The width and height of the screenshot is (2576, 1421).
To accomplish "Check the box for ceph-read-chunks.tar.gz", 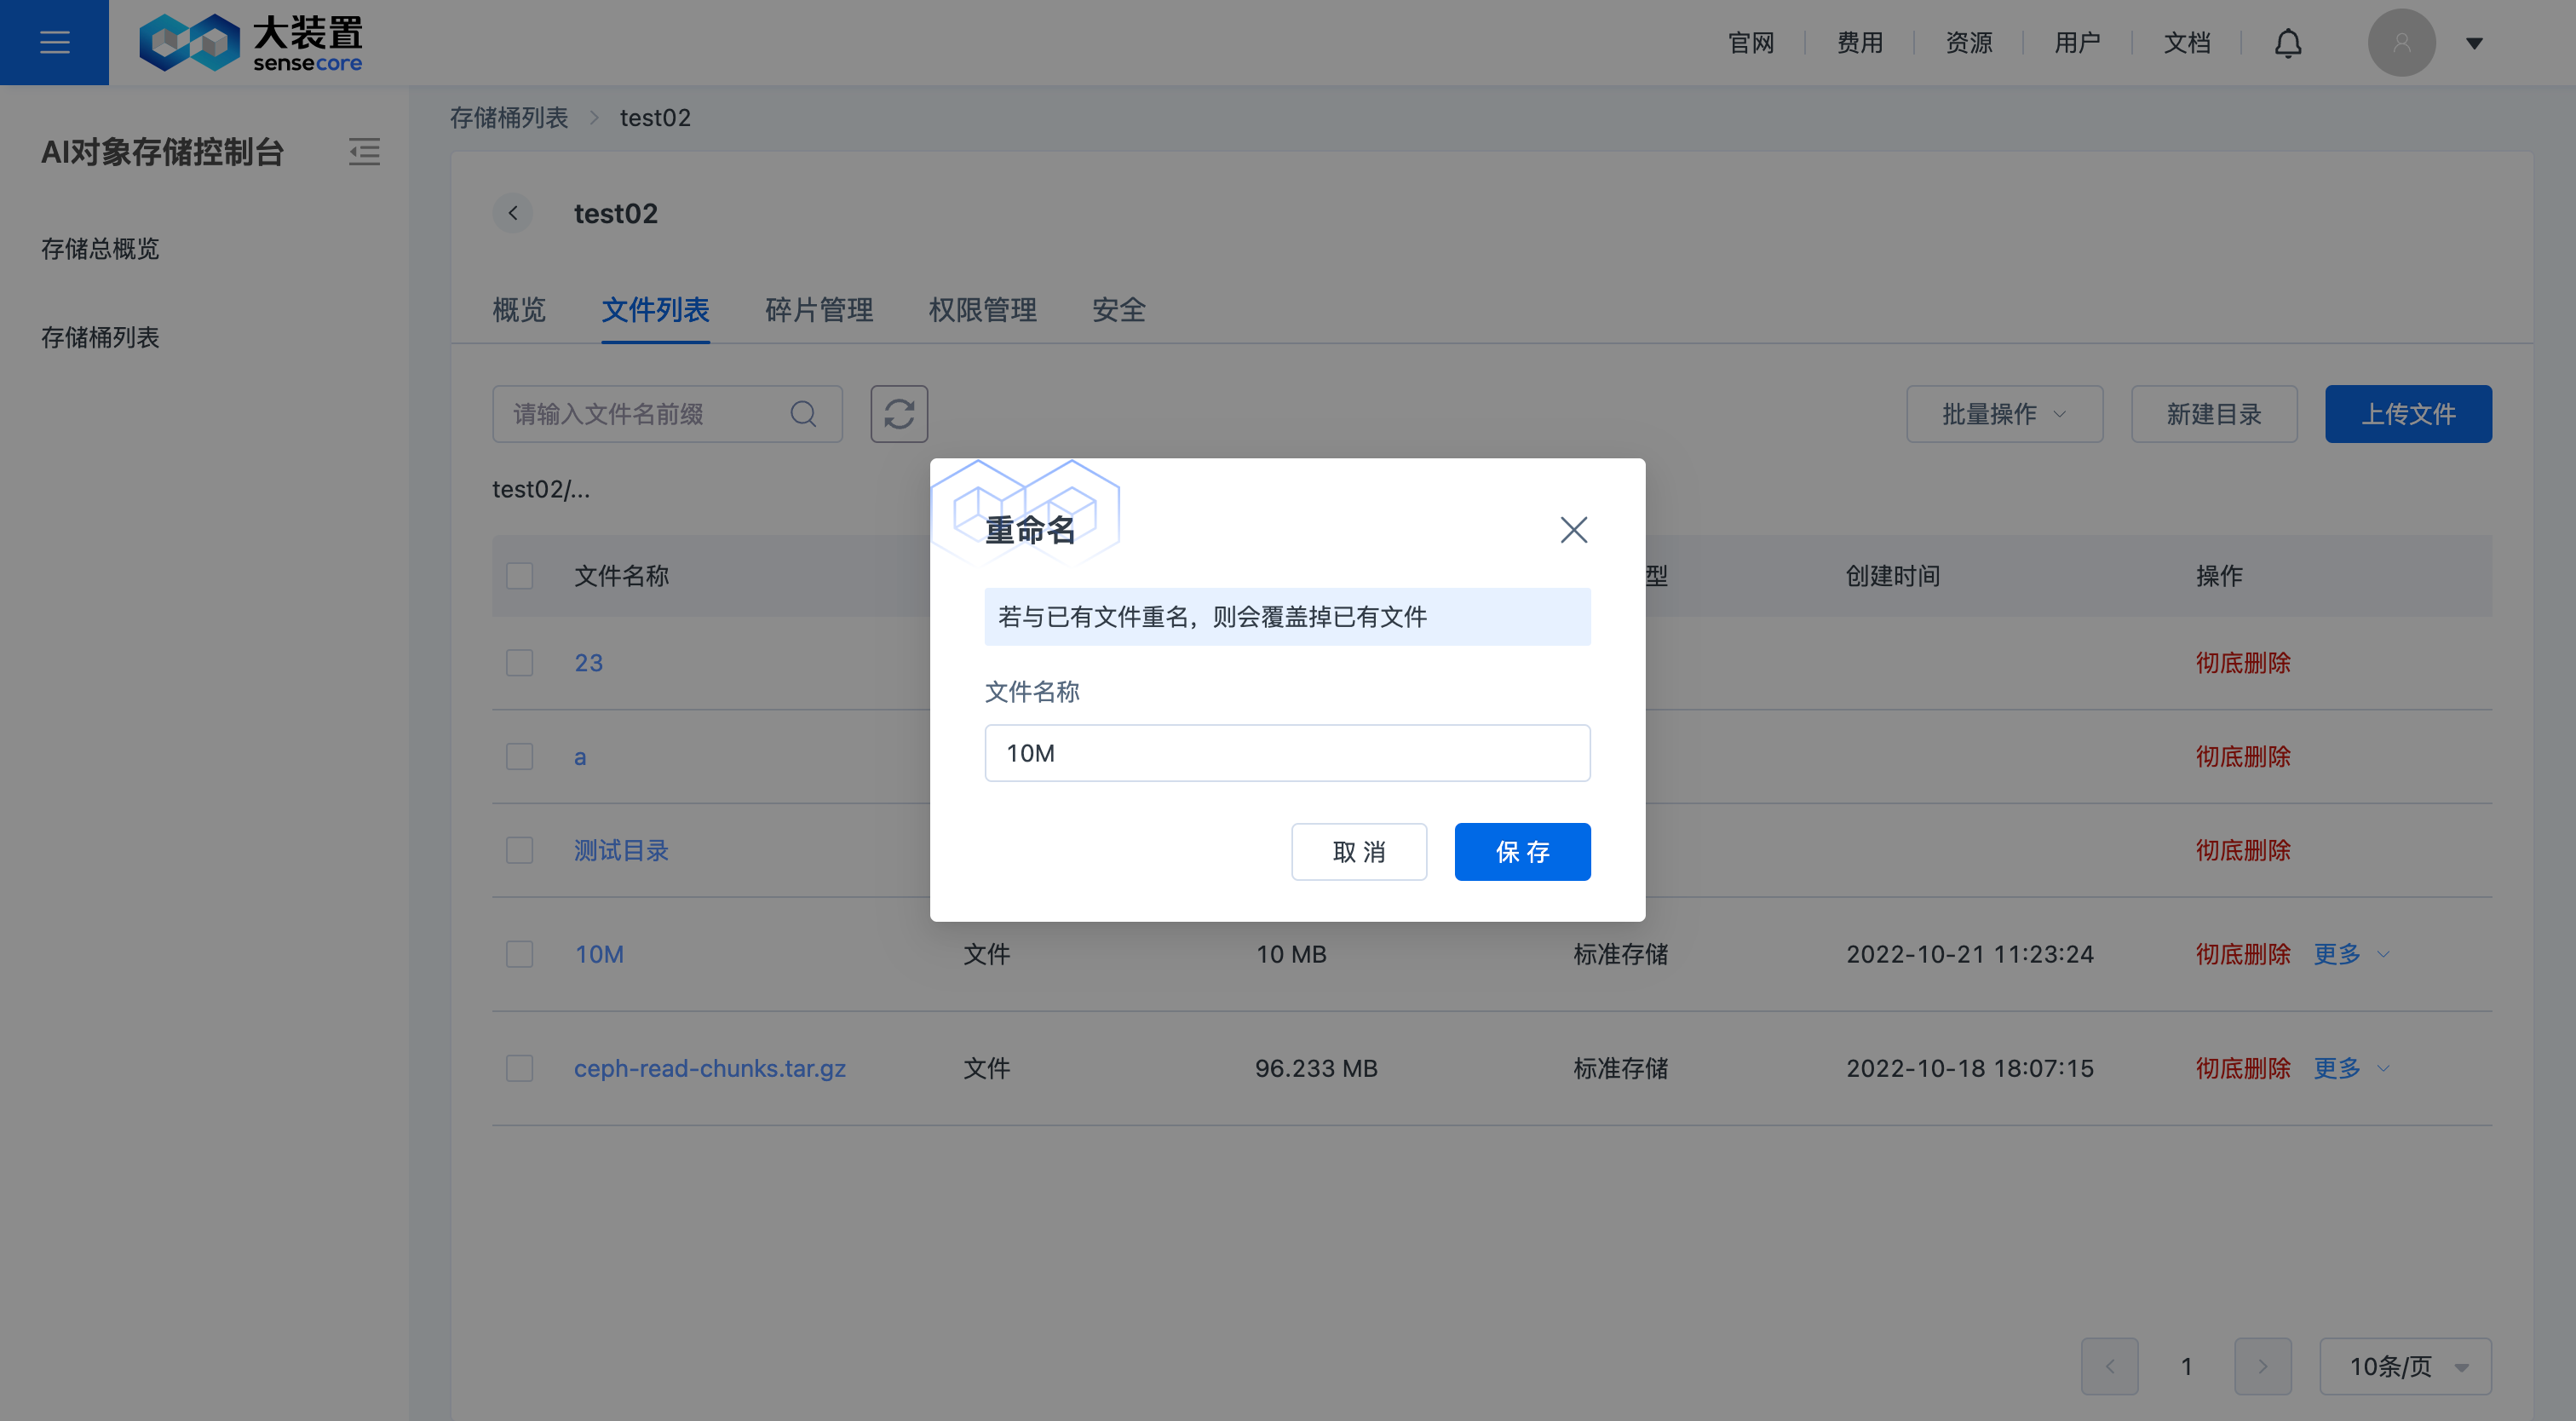I will click(x=519, y=1068).
